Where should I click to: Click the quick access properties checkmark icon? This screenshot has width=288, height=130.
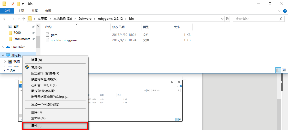(x=13, y=4)
